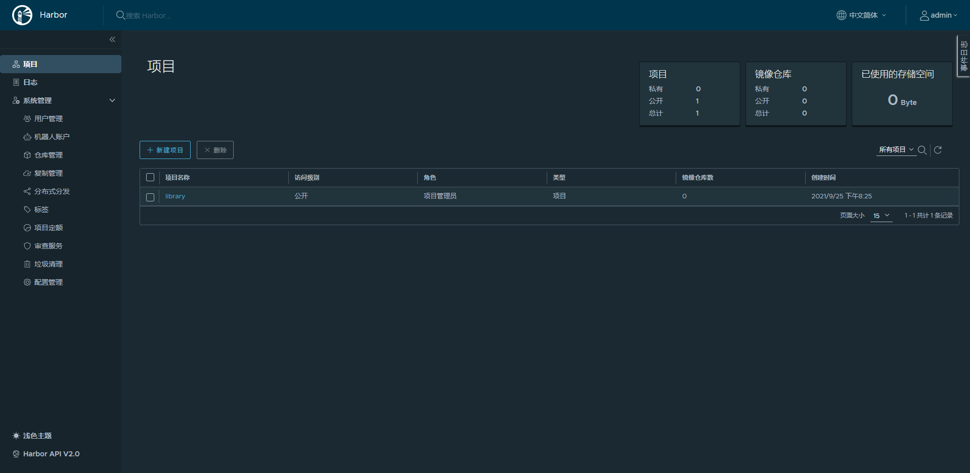Click the 分布式分发 share icon
970x473 pixels.
point(27,191)
